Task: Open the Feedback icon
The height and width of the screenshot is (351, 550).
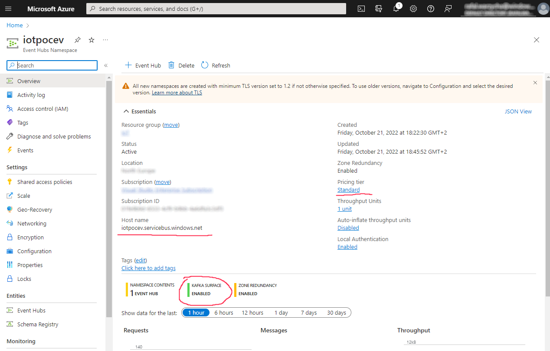Action: pos(448,9)
